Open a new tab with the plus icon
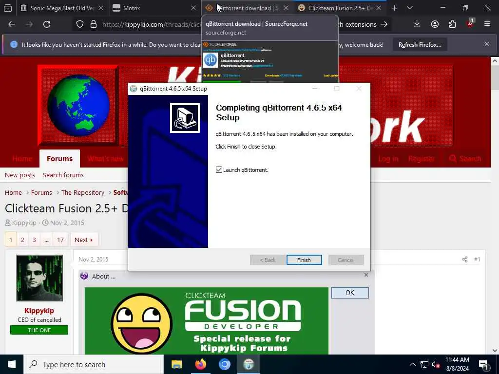499x374 pixels. (395, 8)
